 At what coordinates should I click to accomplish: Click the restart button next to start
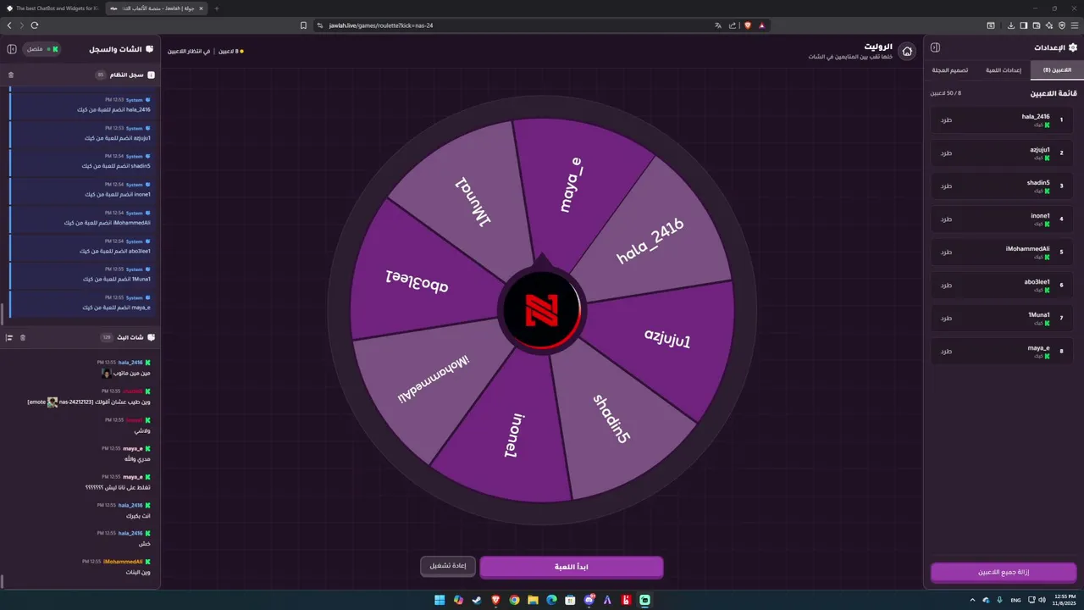(x=448, y=566)
